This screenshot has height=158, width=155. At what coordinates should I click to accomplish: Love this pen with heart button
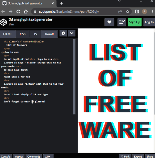point(109,22)
